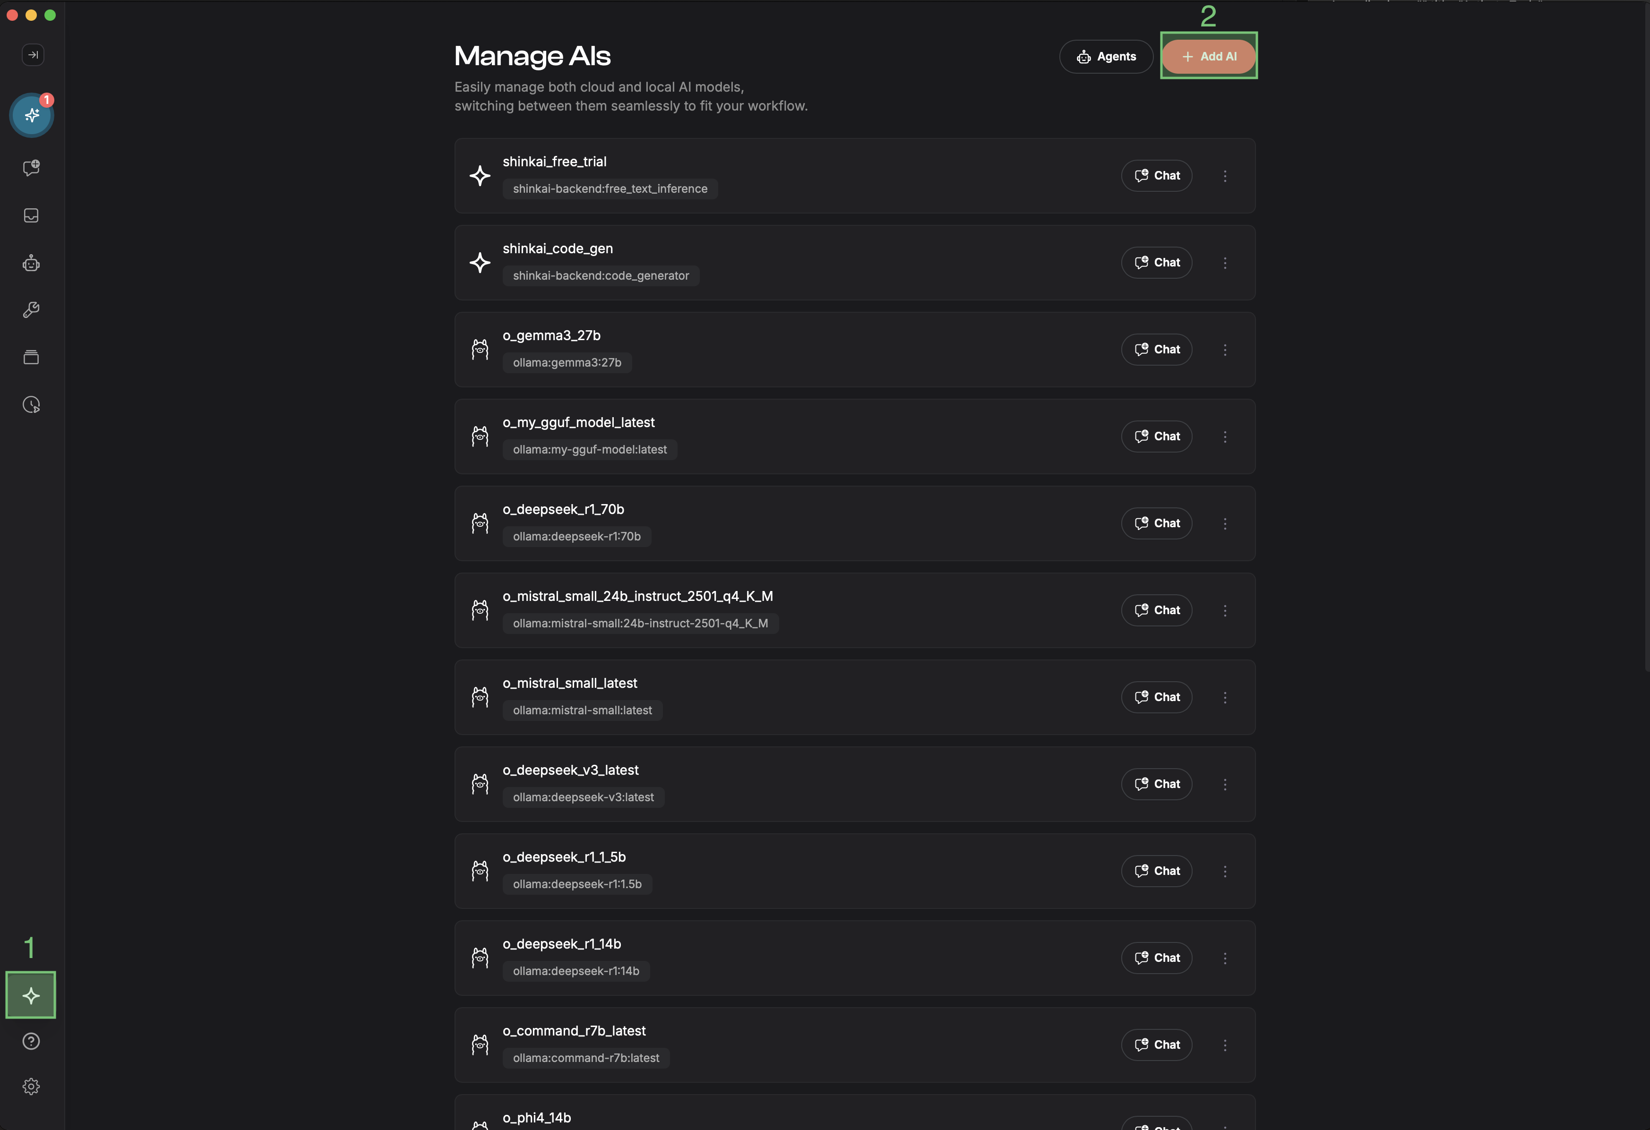Open the Agents button in the header
The image size is (1650, 1130).
[1106, 57]
